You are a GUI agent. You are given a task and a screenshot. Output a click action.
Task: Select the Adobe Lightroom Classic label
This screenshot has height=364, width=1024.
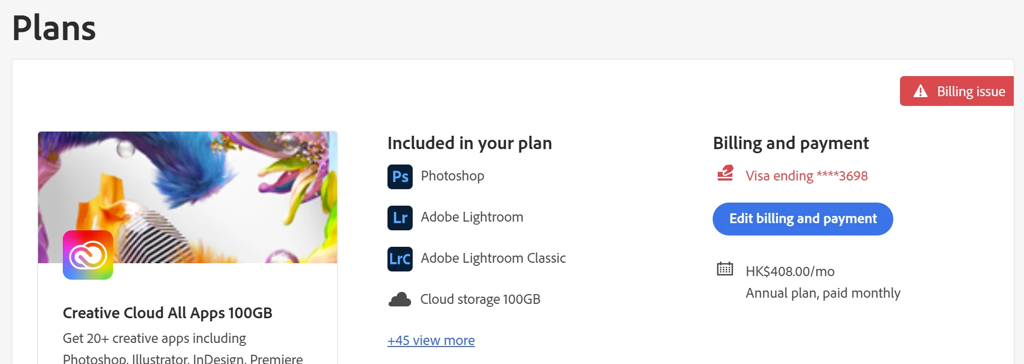[493, 258]
